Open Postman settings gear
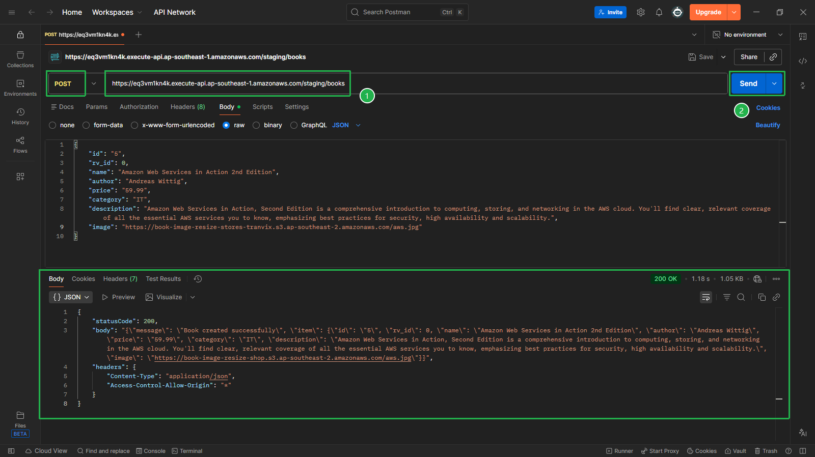 (x=641, y=12)
